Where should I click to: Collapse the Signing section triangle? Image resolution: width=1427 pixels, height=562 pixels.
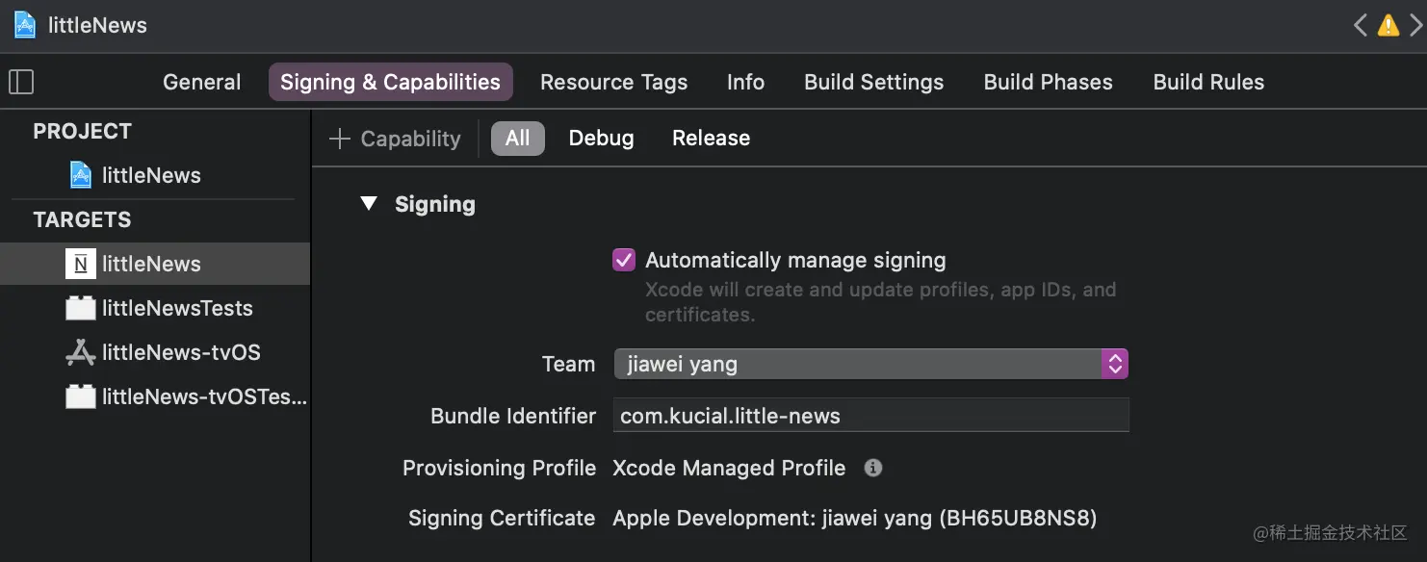click(369, 204)
